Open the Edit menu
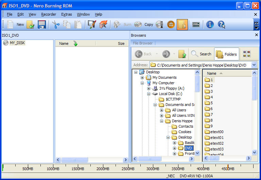This screenshot has width=261, height=180. (x=20, y=15)
